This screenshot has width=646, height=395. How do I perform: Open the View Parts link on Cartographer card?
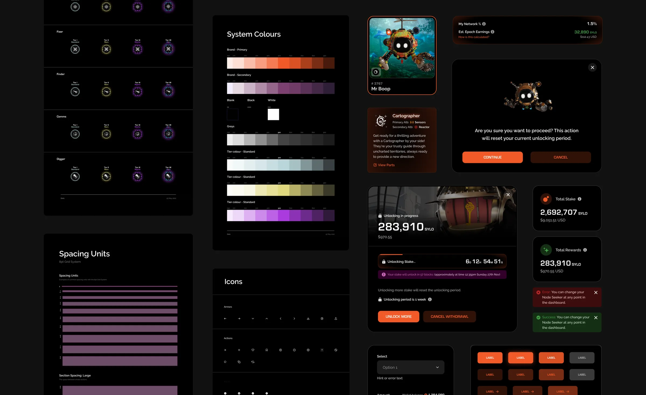[384, 165]
